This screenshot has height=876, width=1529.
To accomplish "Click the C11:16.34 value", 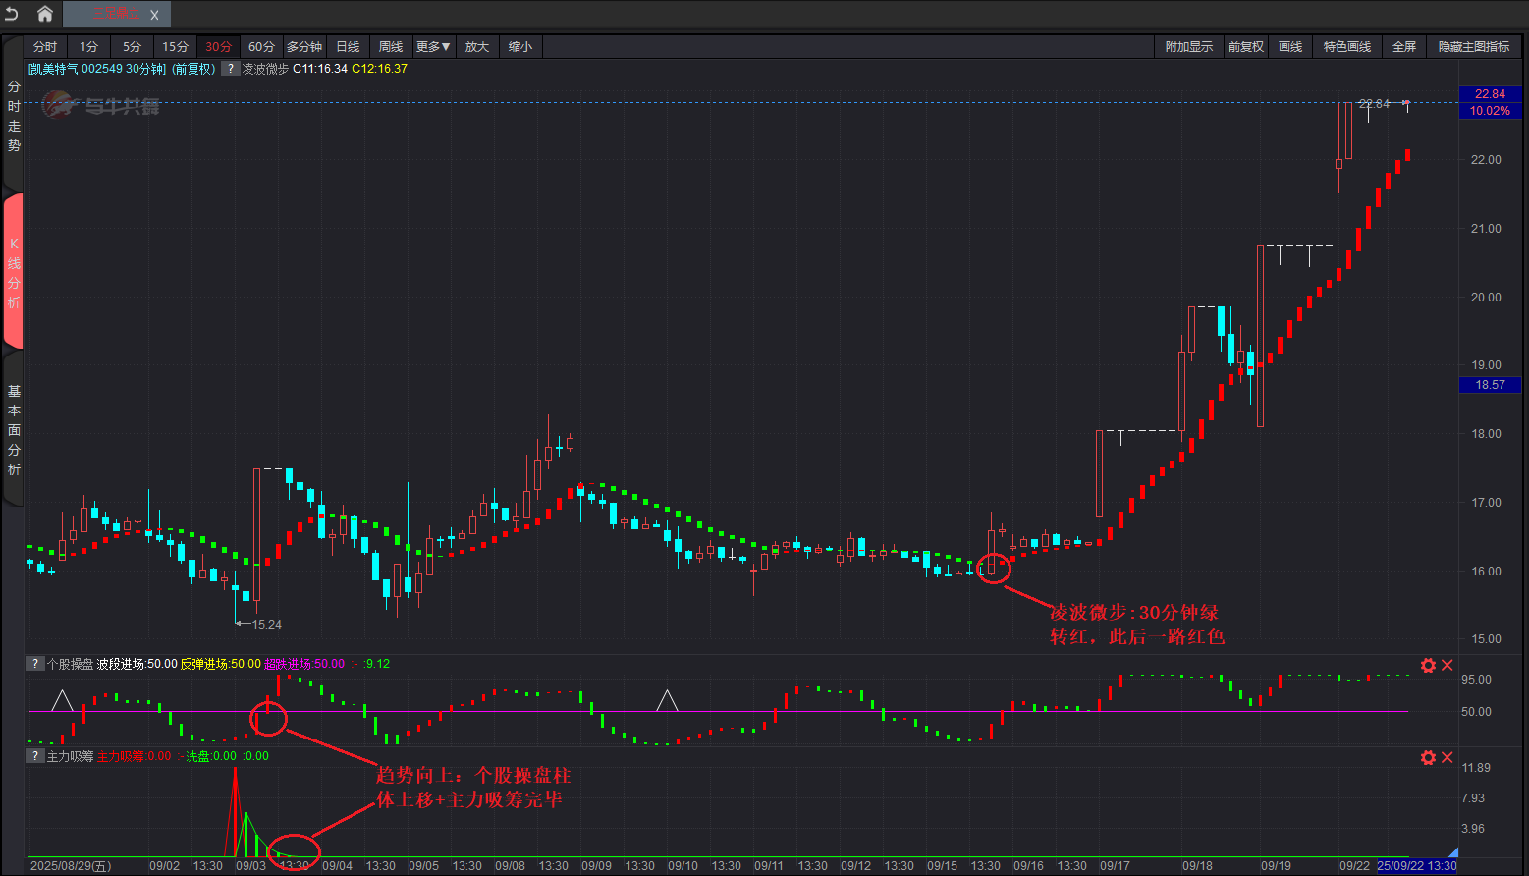I will pos(320,69).
